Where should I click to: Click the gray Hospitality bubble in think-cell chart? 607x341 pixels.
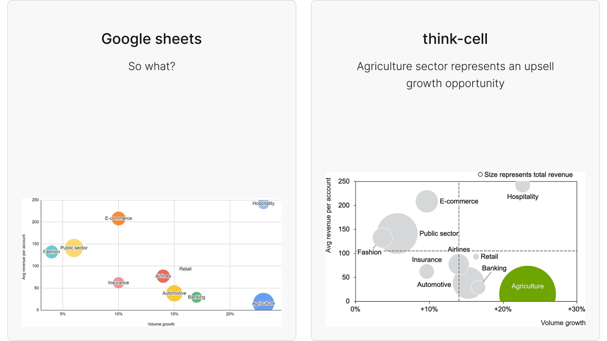pyautogui.click(x=522, y=185)
